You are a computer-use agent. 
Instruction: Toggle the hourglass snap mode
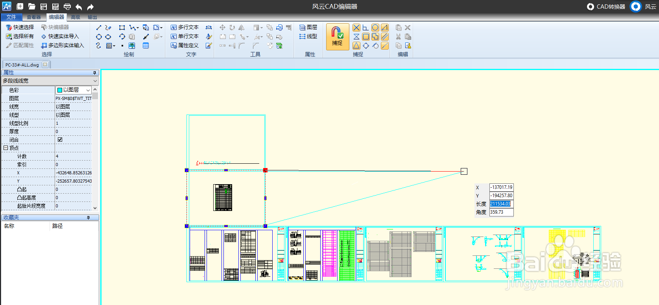[356, 37]
